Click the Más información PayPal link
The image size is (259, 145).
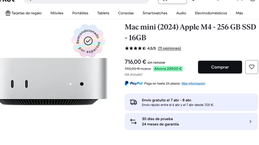tap(193, 84)
